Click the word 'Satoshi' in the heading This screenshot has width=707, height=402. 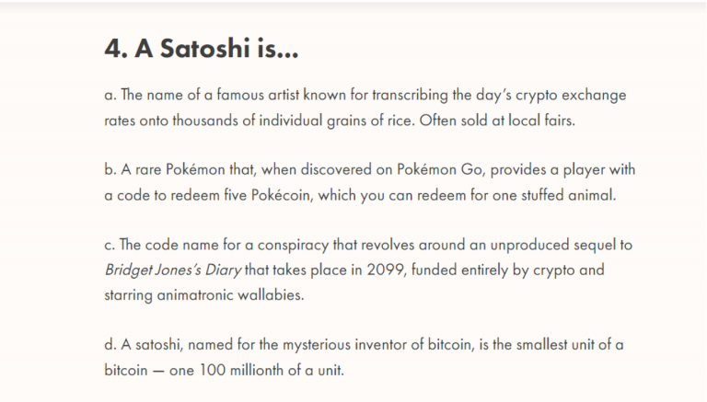pos(204,48)
